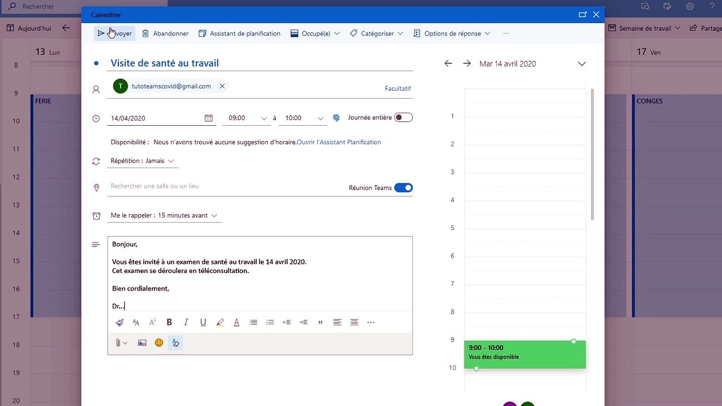Click the 14/04/2020 date field
Image resolution: width=722 pixels, height=406 pixels.
pos(155,118)
